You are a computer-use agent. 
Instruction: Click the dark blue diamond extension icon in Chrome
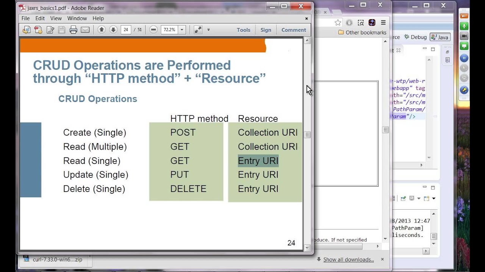(372, 23)
